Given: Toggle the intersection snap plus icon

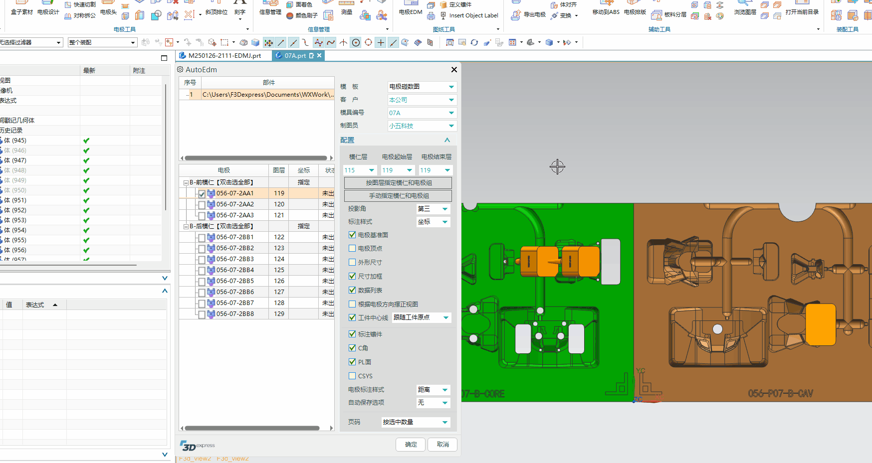Looking at the screenshot, I should [381, 42].
